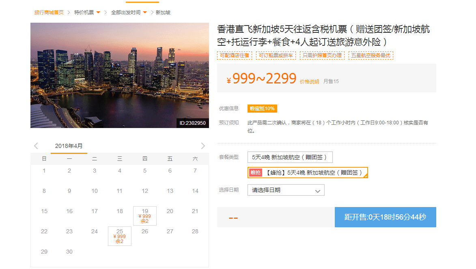
Task: Choose 【蜂抢】5天4晚 新加坡航空 package
Action: click(x=308, y=173)
